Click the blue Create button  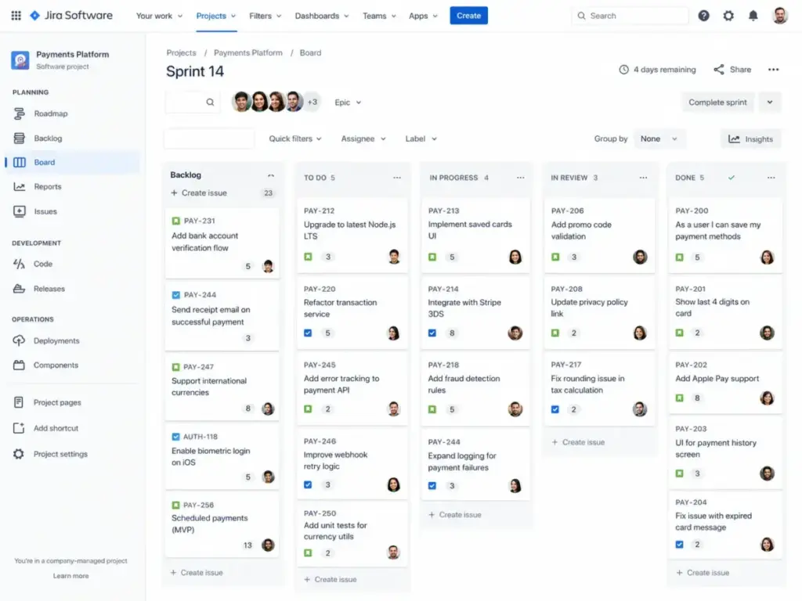468,16
